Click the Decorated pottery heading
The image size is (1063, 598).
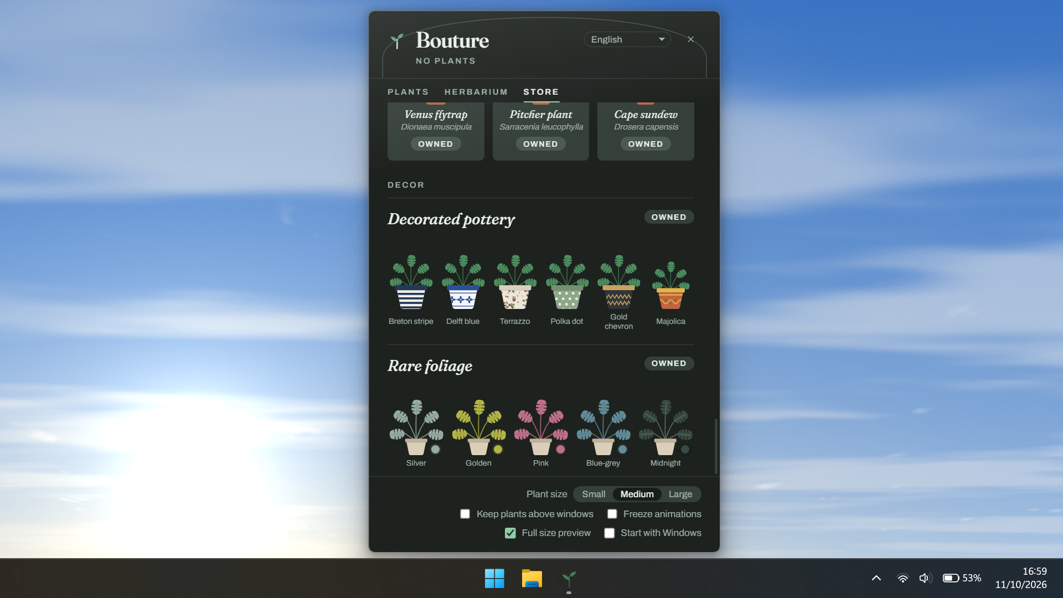451,220
